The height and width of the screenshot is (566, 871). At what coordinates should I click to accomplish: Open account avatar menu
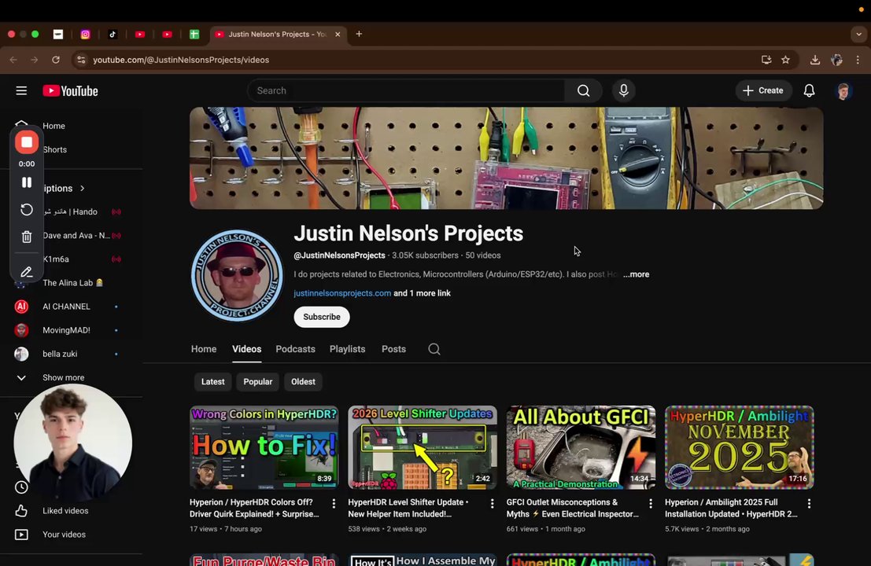click(x=843, y=90)
